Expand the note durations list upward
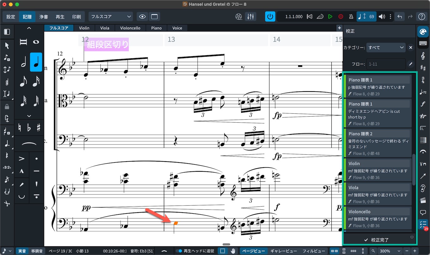 (29, 28)
